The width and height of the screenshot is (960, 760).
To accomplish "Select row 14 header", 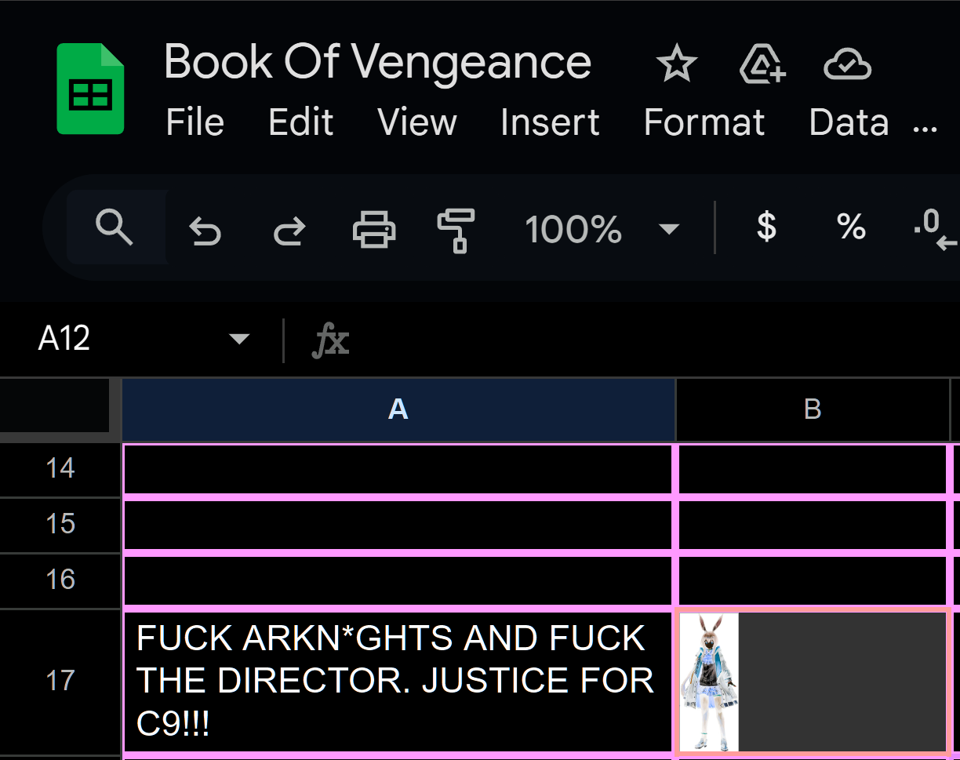I will click(x=60, y=468).
